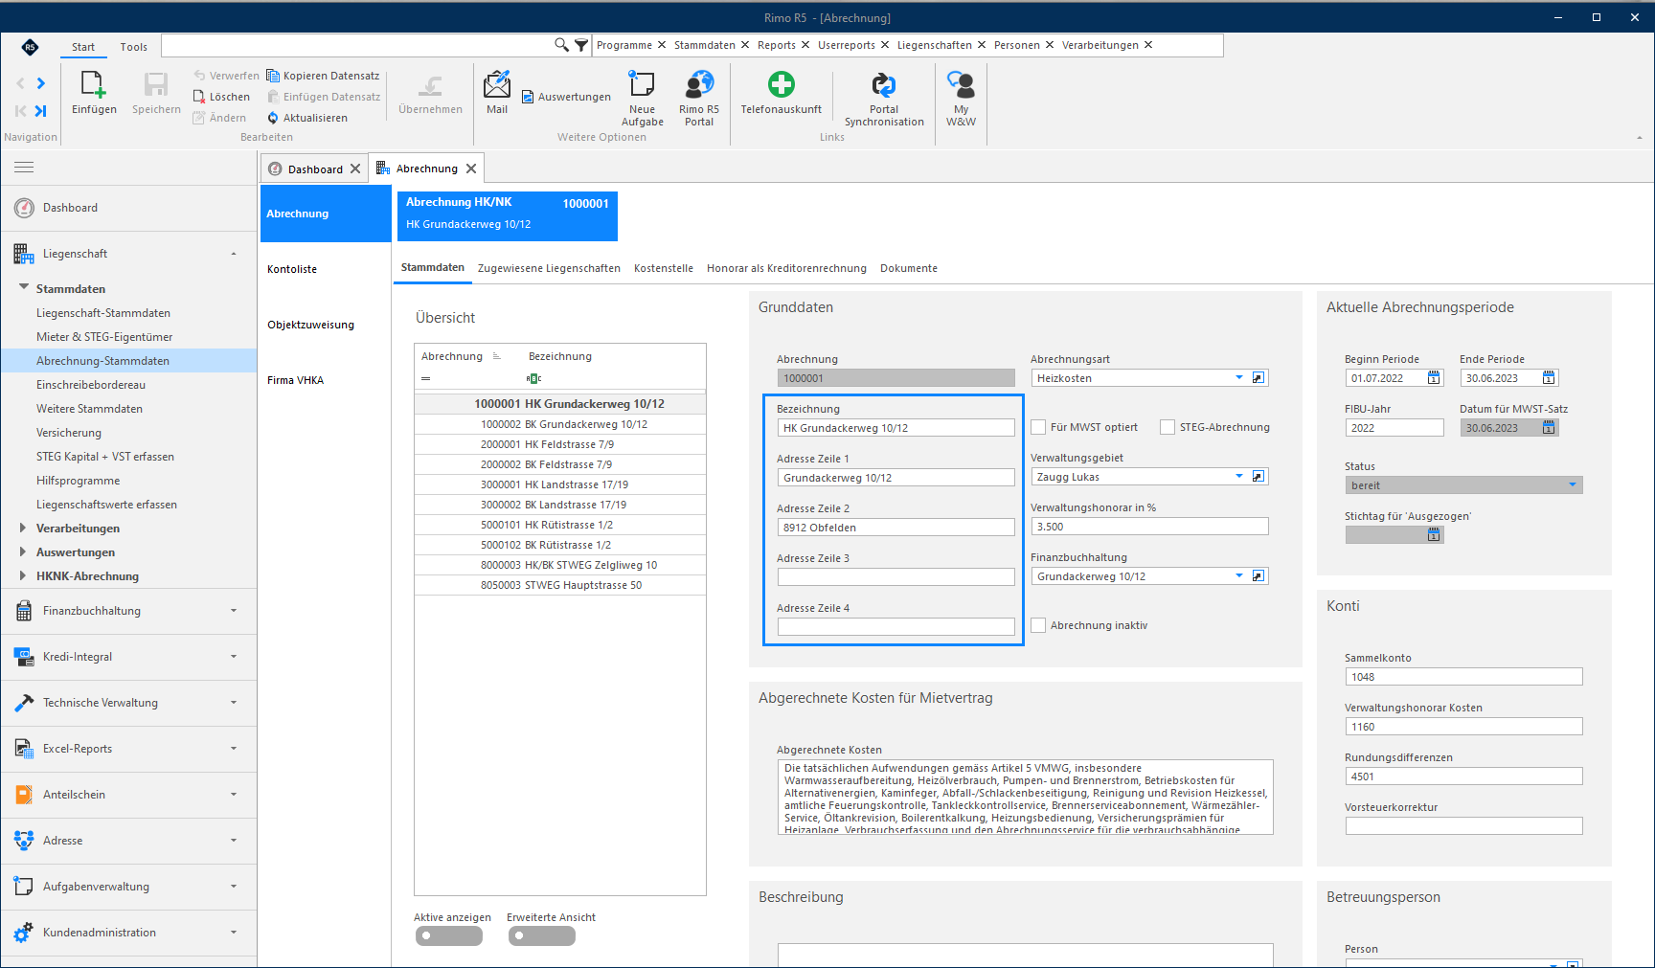Click Kopieren Datensatz
Image resolution: width=1655 pixels, height=968 pixels.
[323, 76]
